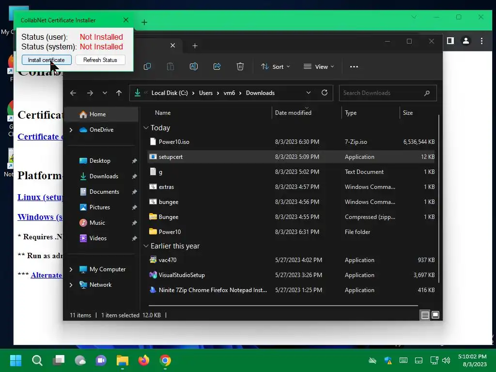The height and width of the screenshot is (372, 496).
Task: Select the Ninite 7Zip Chrome Firefox installer
Action: (x=291, y=290)
